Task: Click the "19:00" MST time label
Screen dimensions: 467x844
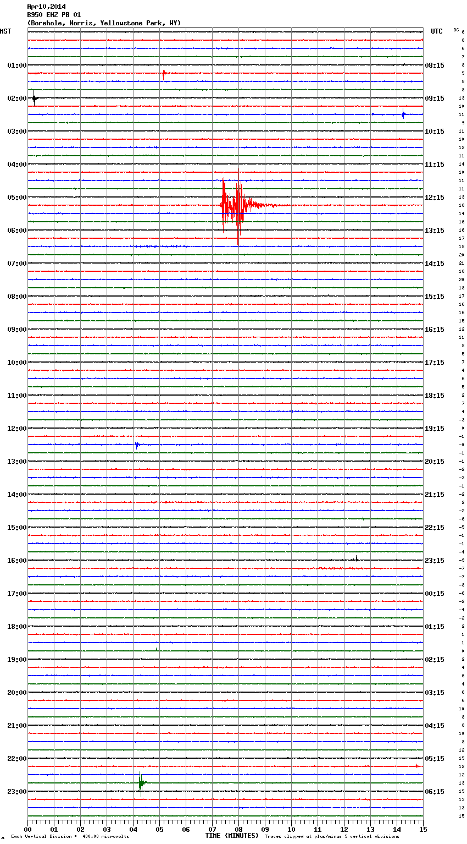Action: pyautogui.click(x=17, y=660)
